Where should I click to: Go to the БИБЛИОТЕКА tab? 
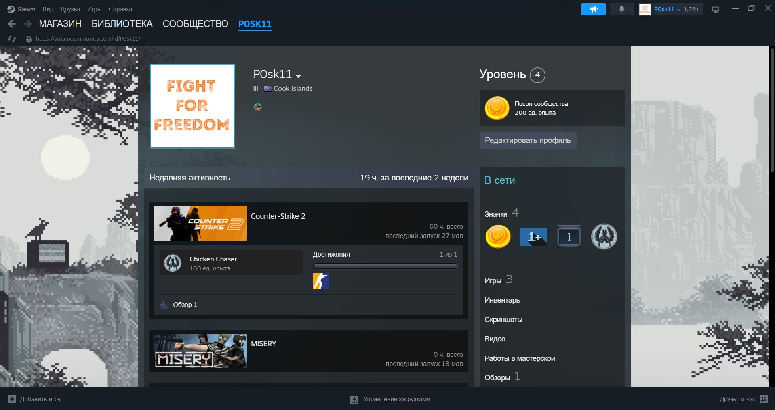point(122,24)
